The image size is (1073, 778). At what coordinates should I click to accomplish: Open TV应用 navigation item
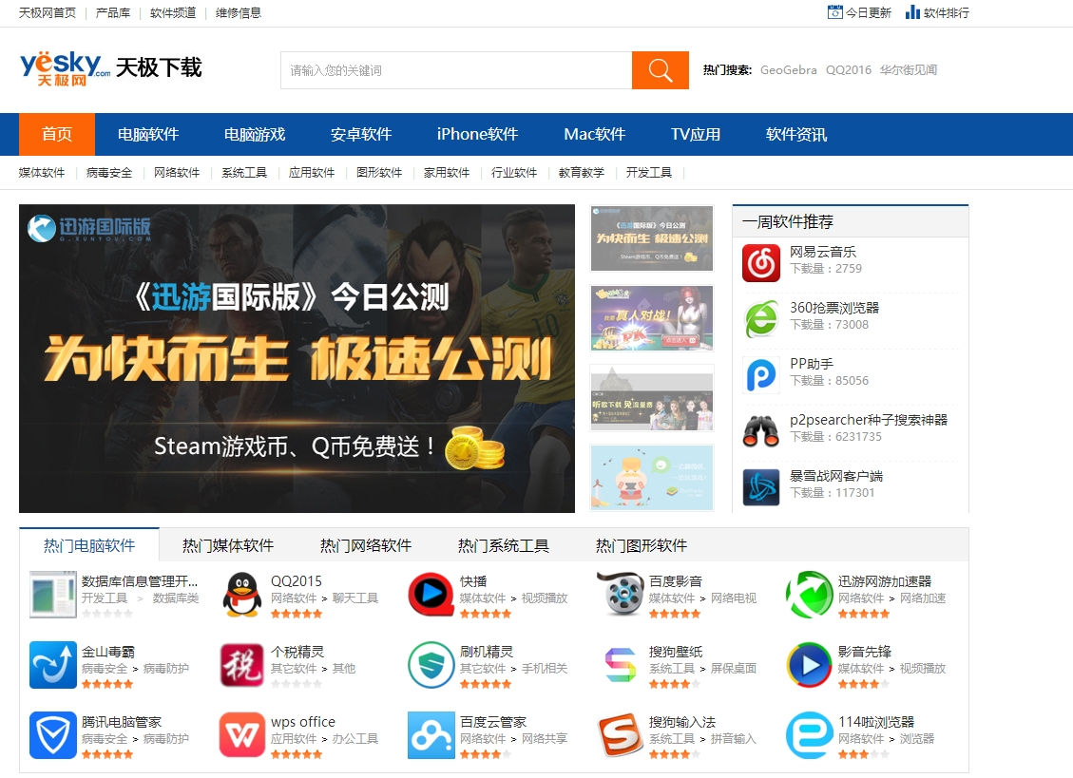pos(696,134)
